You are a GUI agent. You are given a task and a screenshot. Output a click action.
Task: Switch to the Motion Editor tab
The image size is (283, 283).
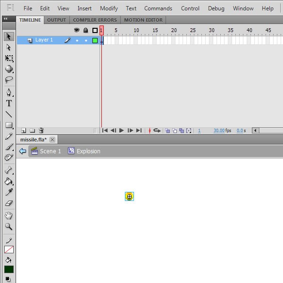coord(143,20)
